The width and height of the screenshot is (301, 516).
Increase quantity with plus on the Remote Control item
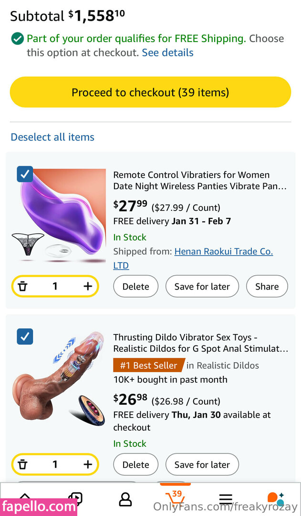click(x=88, y=286)
